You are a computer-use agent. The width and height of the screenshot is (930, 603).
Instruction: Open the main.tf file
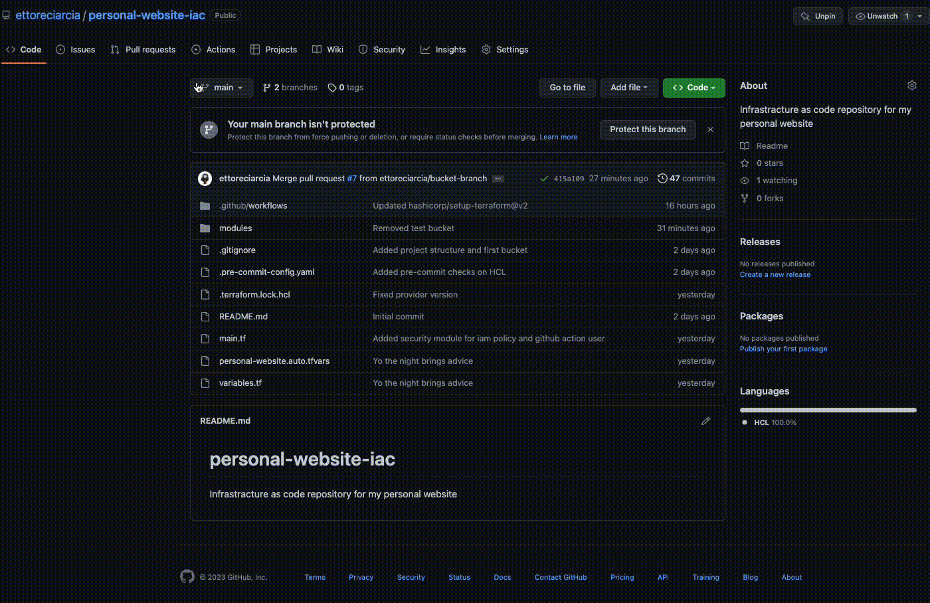tap(232, 339)
